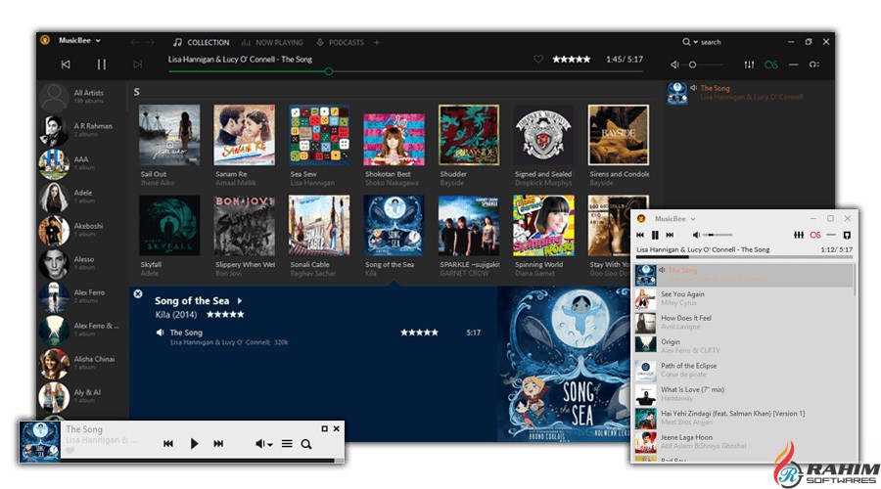Click the previous track button in main window
The image size is (881, 489).
[x=66, y=65]
